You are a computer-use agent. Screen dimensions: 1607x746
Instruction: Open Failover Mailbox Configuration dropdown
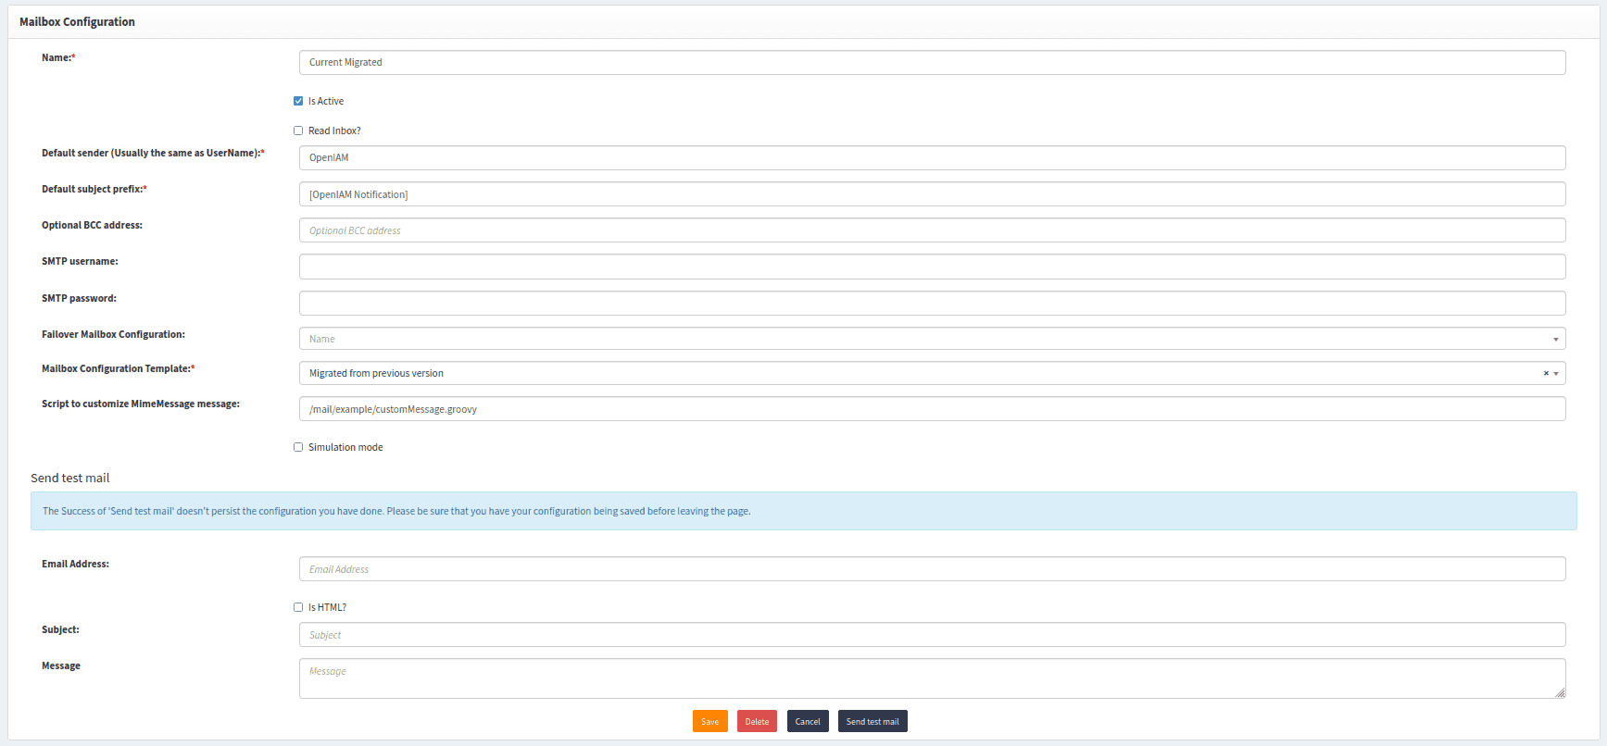(931, 339)
